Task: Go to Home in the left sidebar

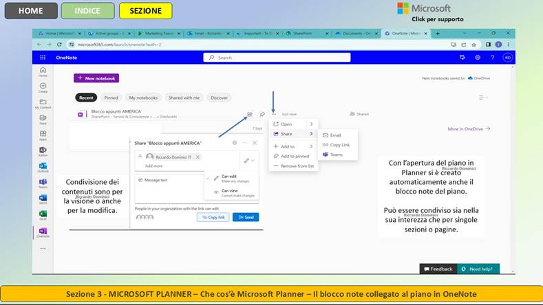Action: pyautogui.click(x=43, y=72)
